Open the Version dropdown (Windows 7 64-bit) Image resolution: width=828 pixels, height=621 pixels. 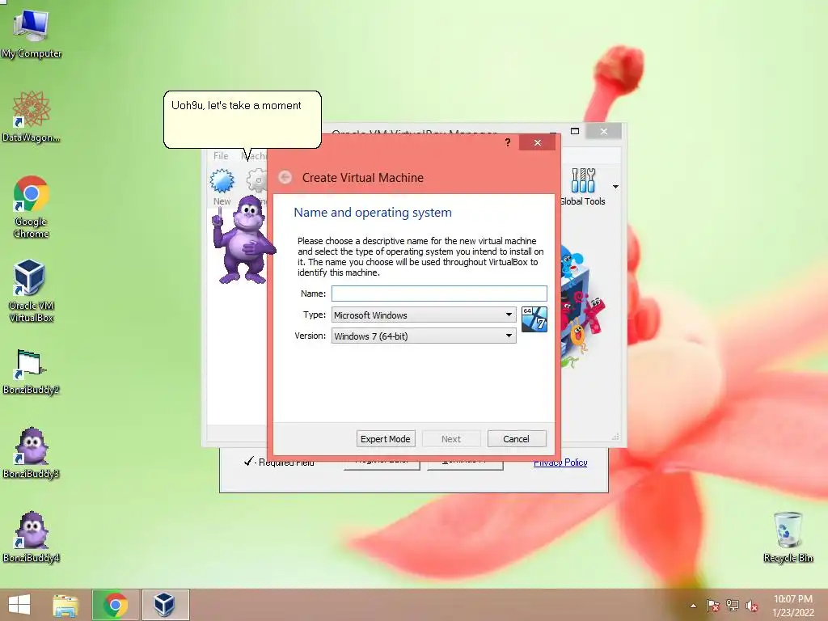point(424,336)
